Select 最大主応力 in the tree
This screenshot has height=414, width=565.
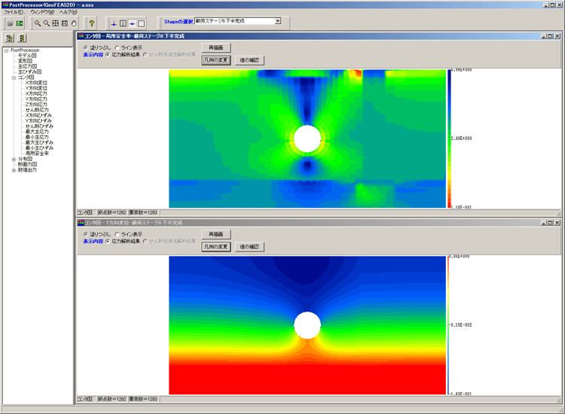37,132
